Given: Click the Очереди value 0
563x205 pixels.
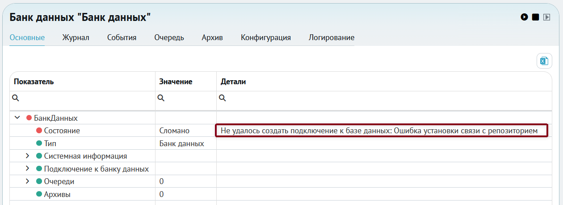Looking at the screenshot, I should (x=162, y=181).
